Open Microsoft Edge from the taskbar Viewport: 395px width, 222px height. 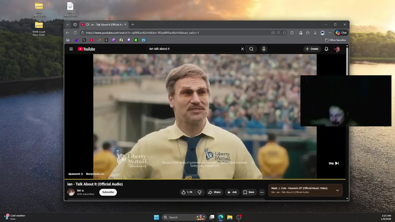click(221, 217)
